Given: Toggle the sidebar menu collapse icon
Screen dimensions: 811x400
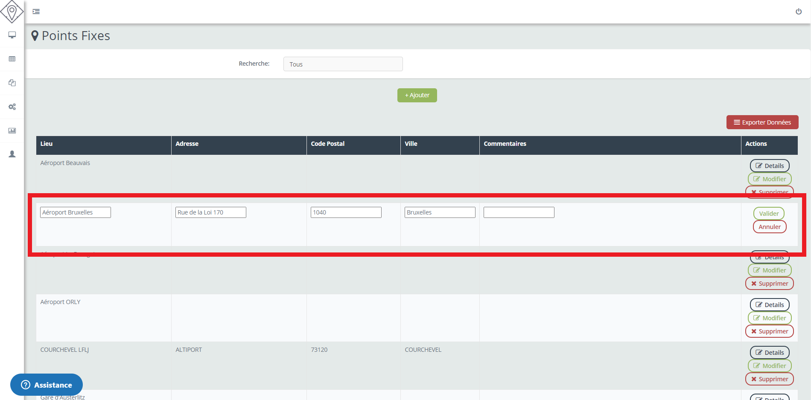Looking at the screenshot, I should pyautogui.click(x=36, y=12).
